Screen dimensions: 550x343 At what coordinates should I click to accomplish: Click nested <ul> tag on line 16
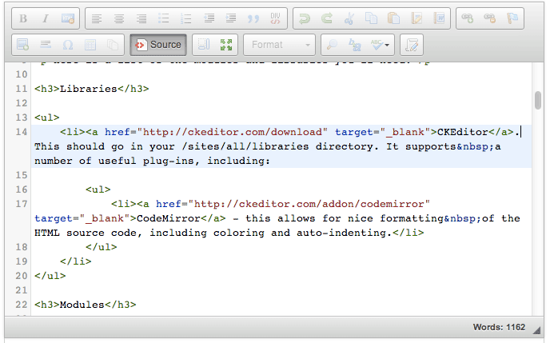point(98,189)
